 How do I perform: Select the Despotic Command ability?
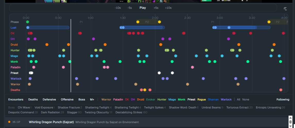click(x=23, y=112)
